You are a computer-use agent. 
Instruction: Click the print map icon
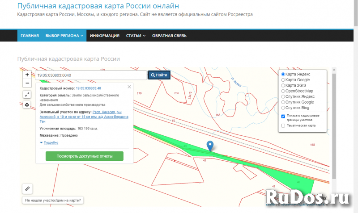tap(27, 104)
